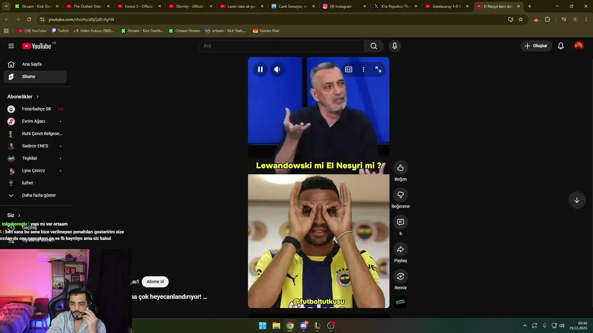This screenshot has height=333, width=593.
Task: Open a new browser tab
Action: coord(530,6)
